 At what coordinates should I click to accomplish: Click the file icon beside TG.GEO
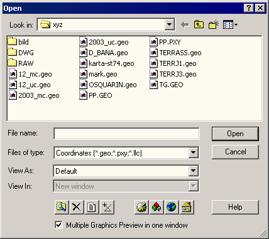click(x=153, y=85)
